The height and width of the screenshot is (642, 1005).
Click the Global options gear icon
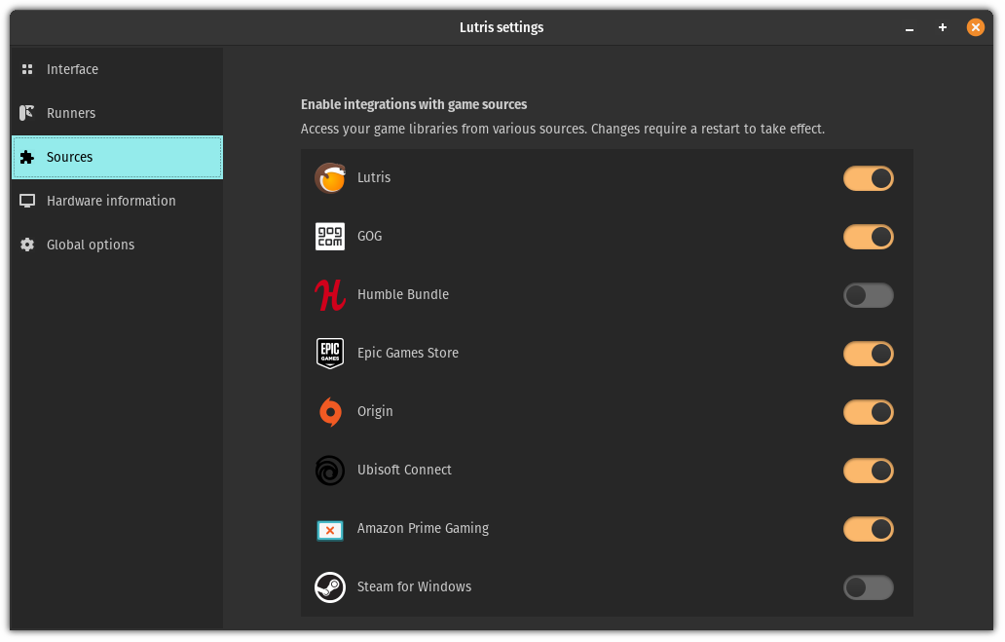[26, 245]
